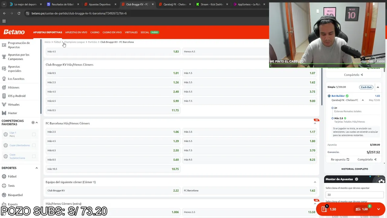Screen dimensions: 387x218
Task: Open the bookmarks apps grid icon
Action: tap(4, 21)
